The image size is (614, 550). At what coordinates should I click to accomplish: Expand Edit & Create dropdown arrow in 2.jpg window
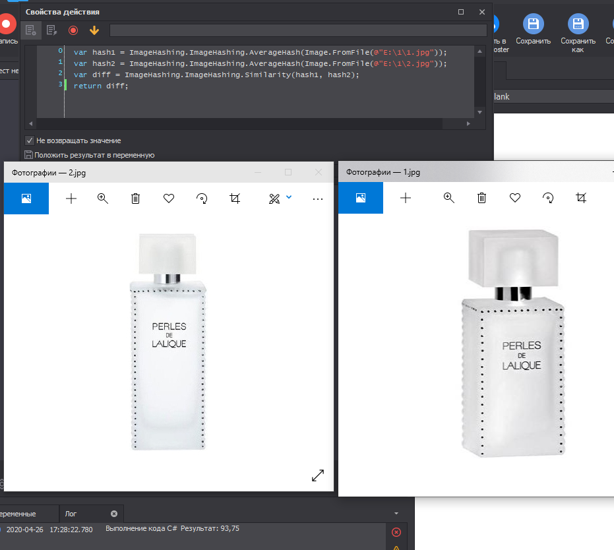pos(289,197)
